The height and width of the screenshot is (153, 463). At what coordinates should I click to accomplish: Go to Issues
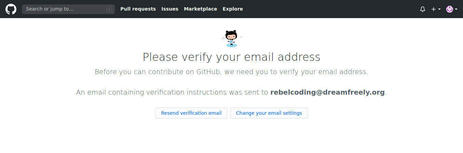tap(170, 9)
